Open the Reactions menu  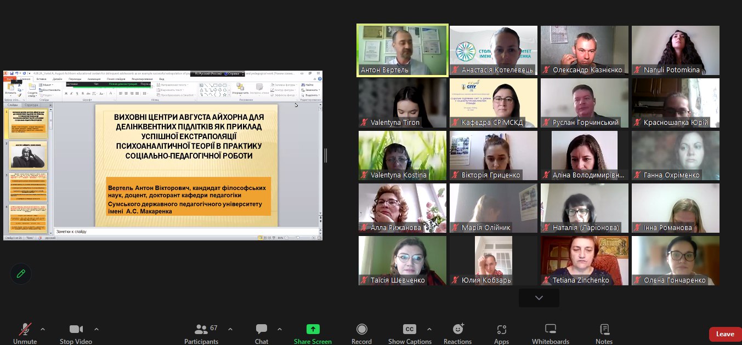pyautogui.click(x=457, y=329)
